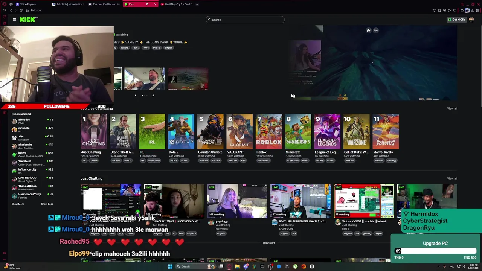Open Dota 2 category card

(181, 132)
